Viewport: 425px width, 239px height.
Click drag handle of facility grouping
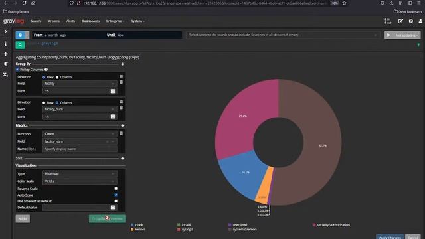121,76
